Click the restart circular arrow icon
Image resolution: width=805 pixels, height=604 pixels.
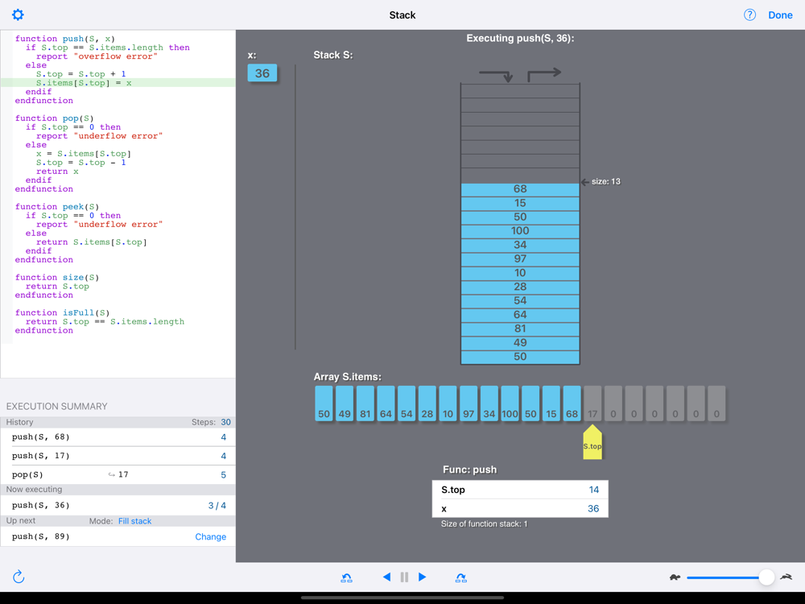(19, 577)
